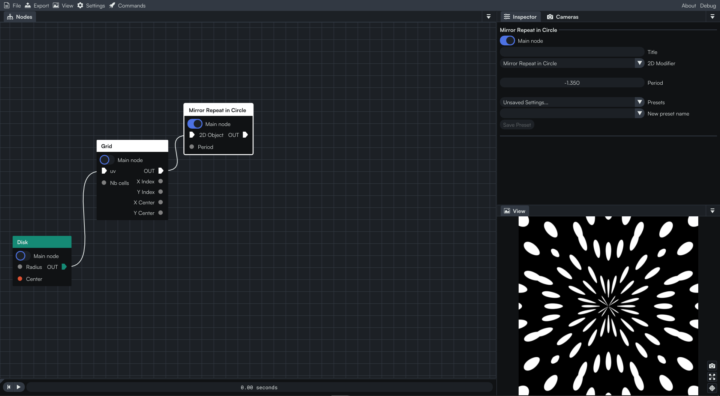
Task: Open the Export menu
Action: coord(37,6)
